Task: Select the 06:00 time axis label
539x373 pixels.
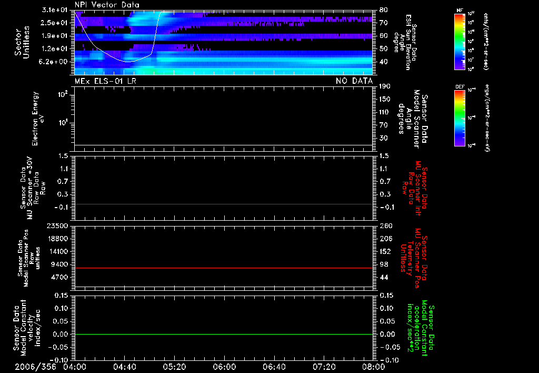Action: click(224, 367)
